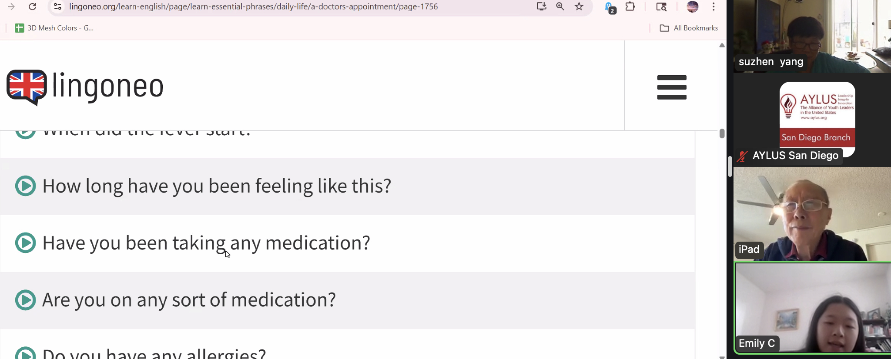Bookmark this page with the star icon
The height and width of the screenshot is (359, 891).
click(579, 7)
